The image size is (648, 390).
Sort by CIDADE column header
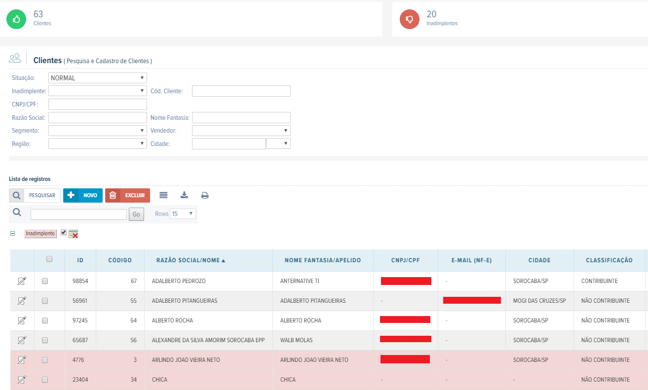(x=539, y=260)
